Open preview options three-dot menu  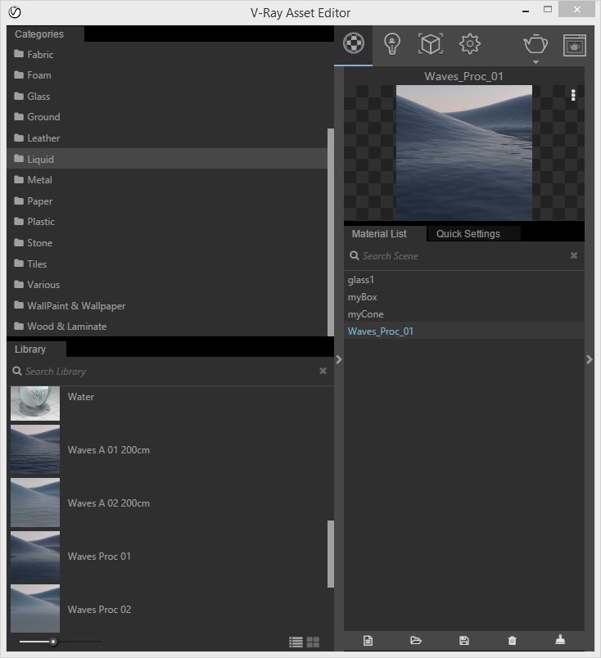573,95
